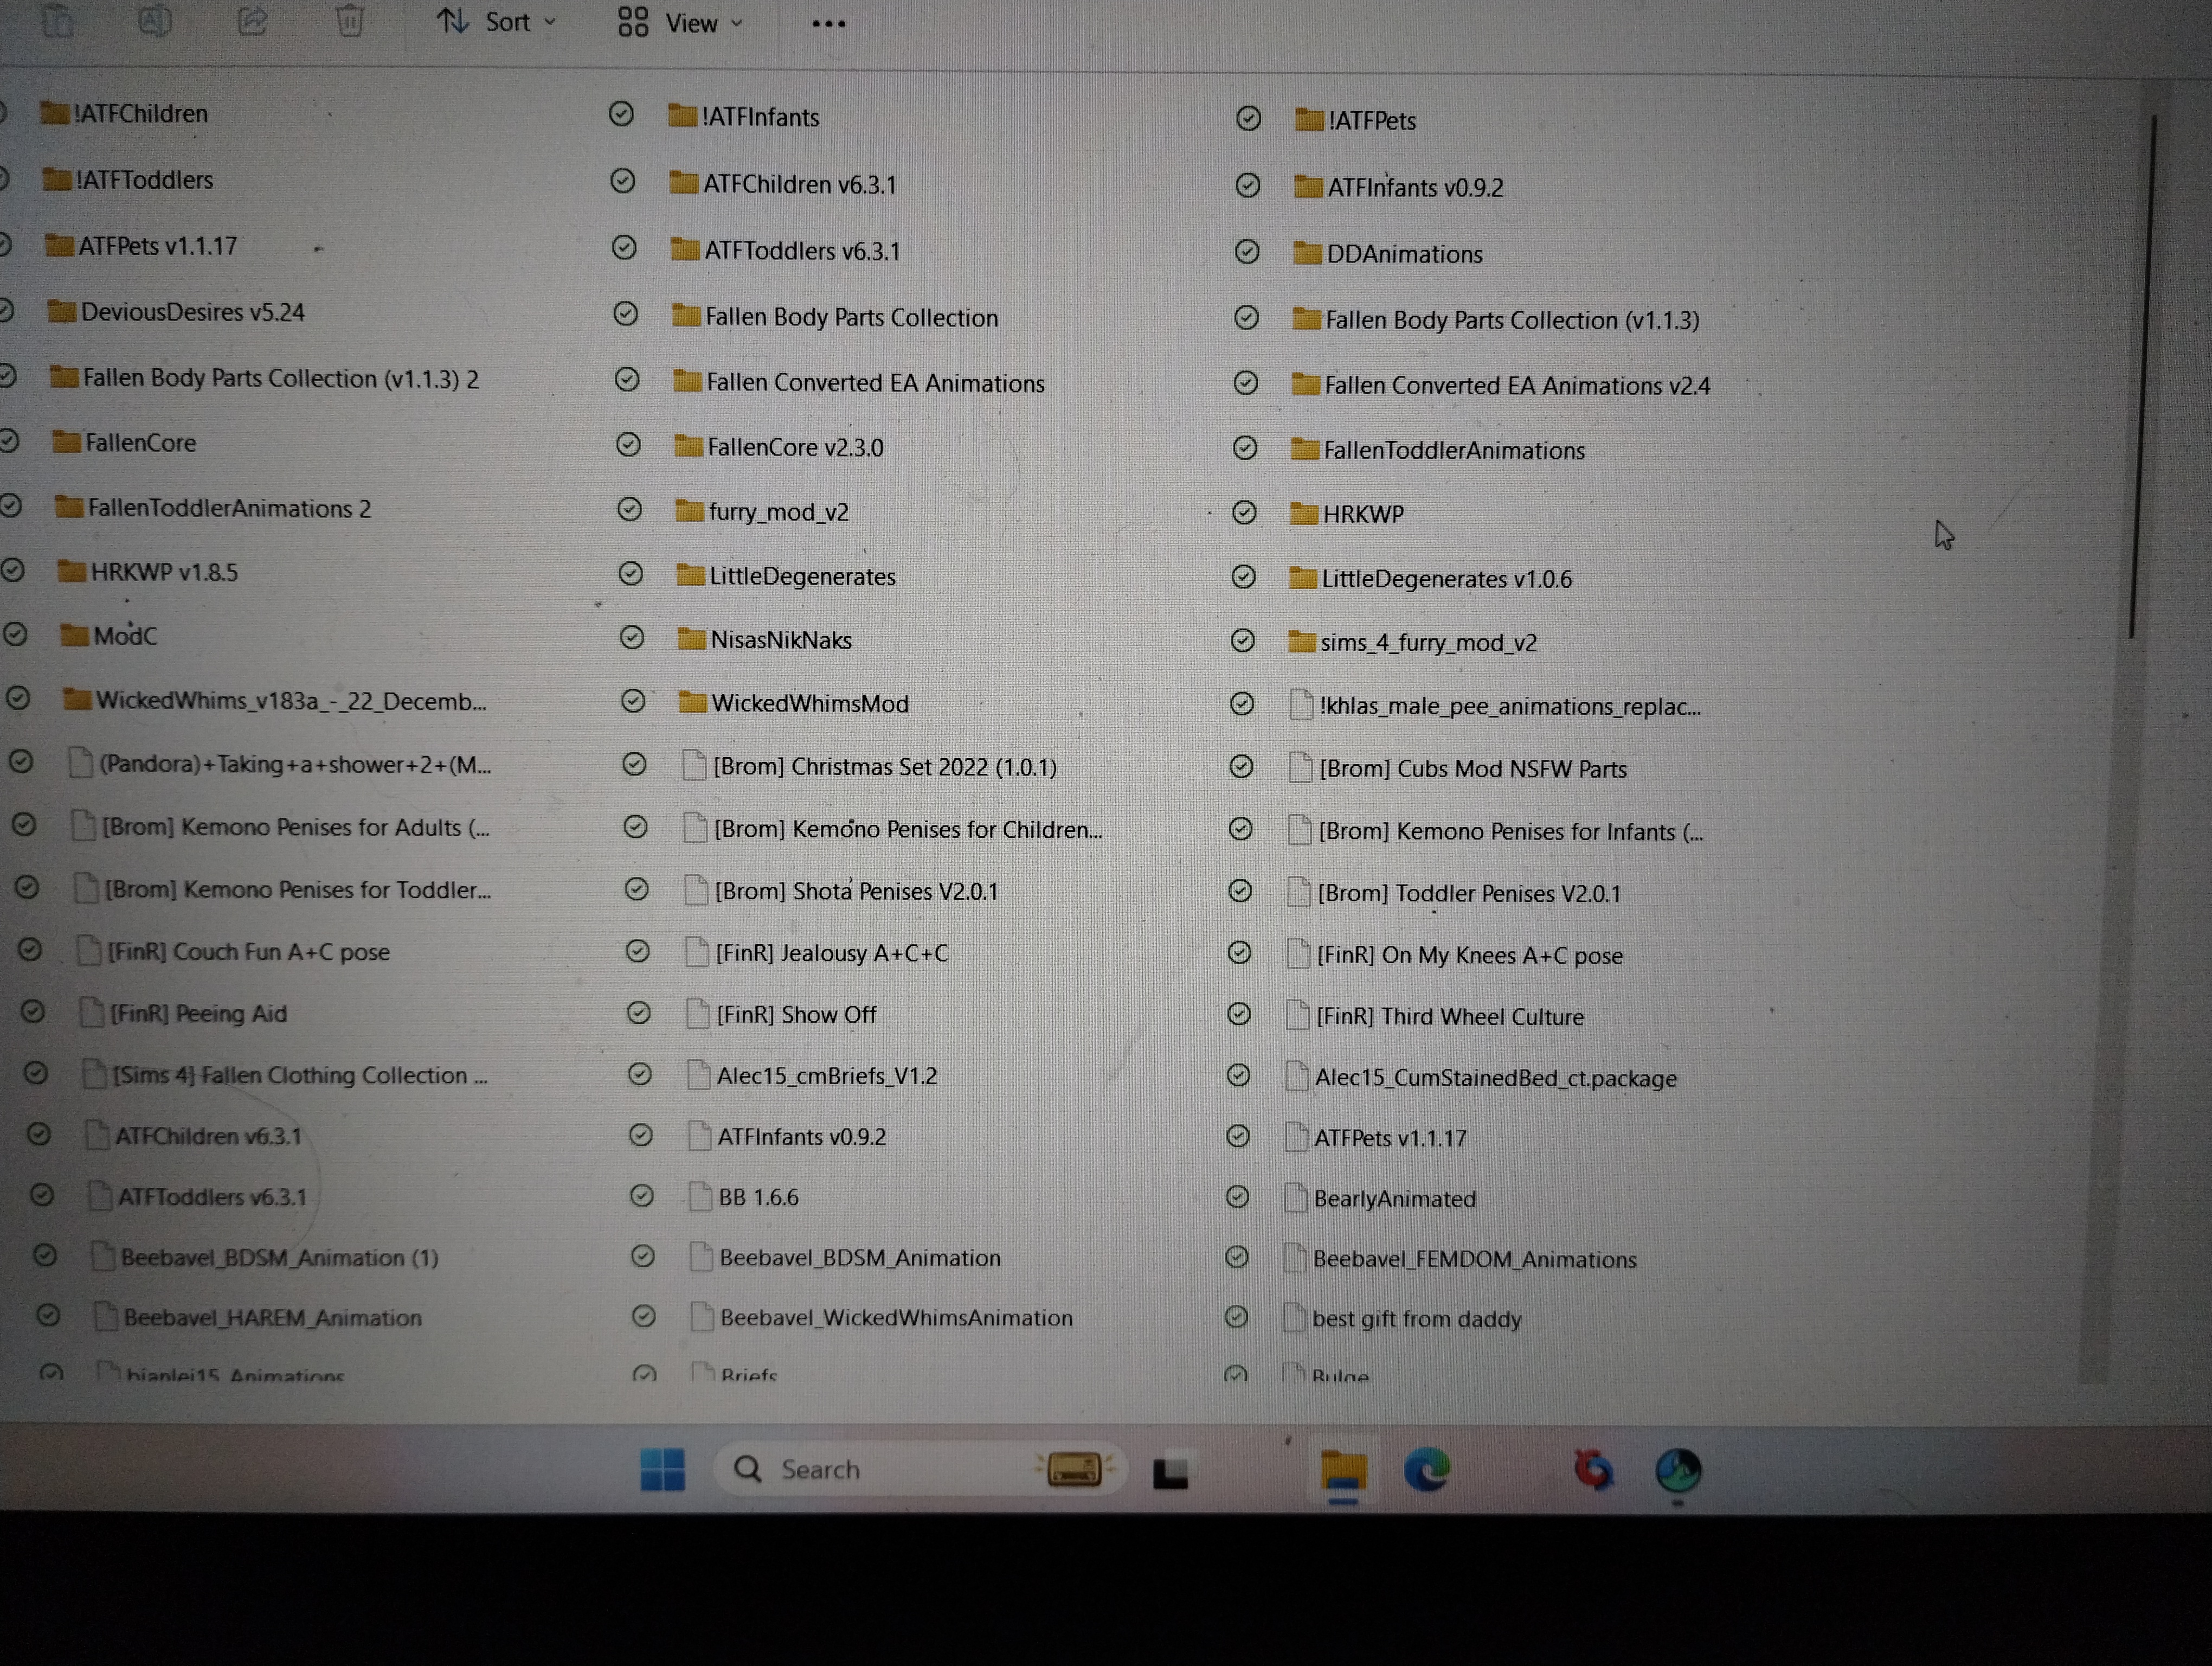Toggle the checkmark beside [FinR] Jealousy A+C+C
Viewport: 2212px width, 1666px height.
[638, 952]
